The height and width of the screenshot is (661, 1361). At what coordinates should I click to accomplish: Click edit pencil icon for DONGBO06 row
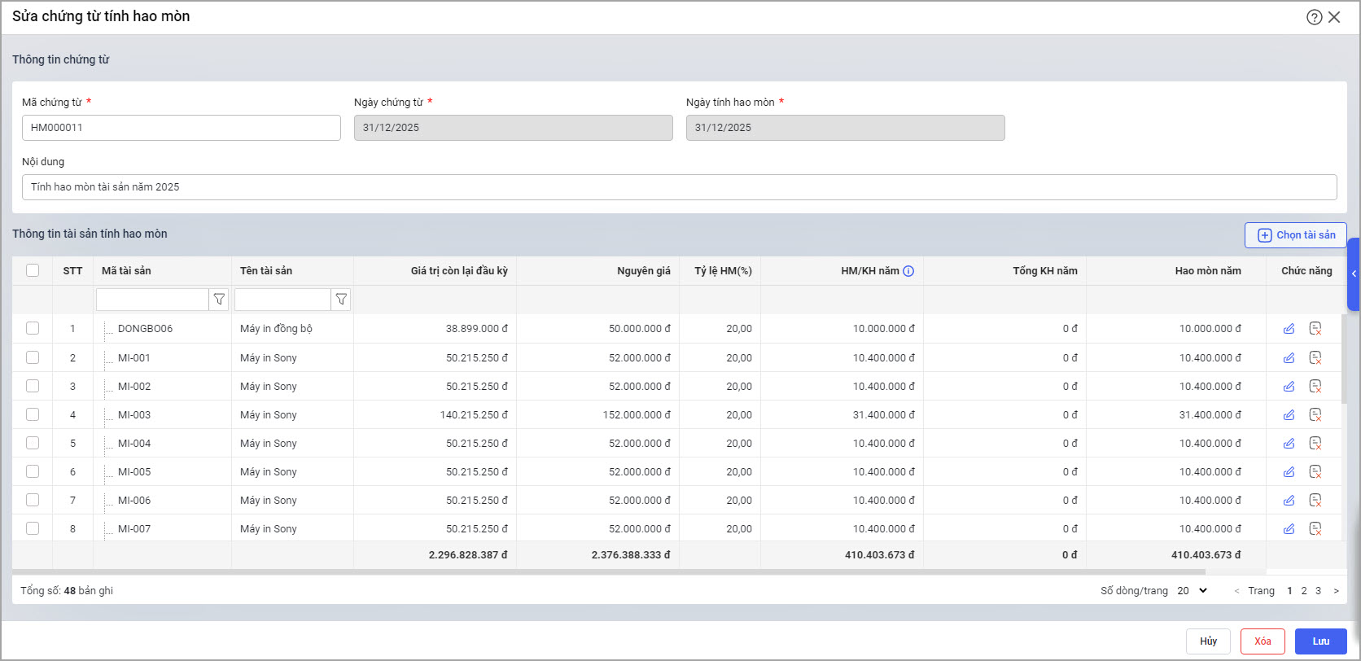point(1289,329)
